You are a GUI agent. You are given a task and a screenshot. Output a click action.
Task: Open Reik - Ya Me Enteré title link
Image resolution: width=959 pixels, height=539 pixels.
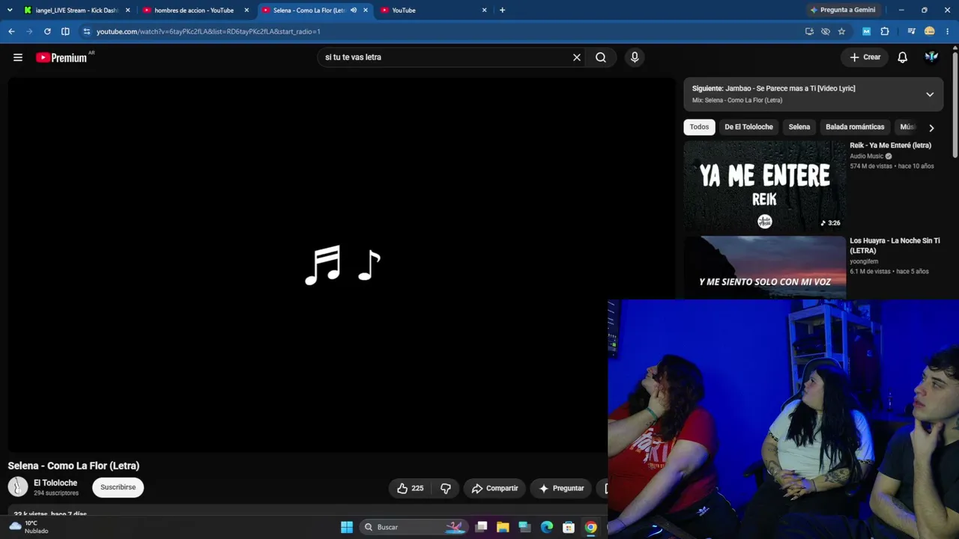891,145
